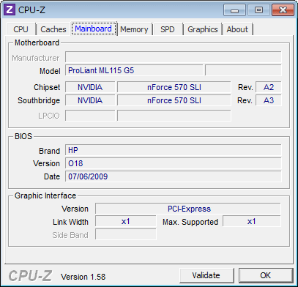This screenshot has width=298, height=287.
Task: Select Chipset nForce 570 SLI value
Action: pyautogui.click(x=174, y=87)
